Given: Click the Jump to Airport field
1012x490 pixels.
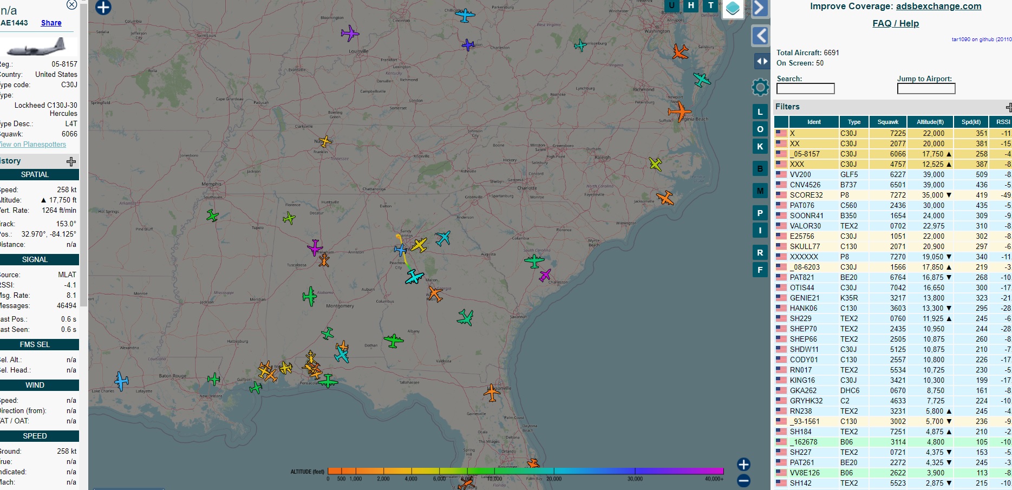Looking at the screenshot, I should pyautogui.click(x=926, y=88).
